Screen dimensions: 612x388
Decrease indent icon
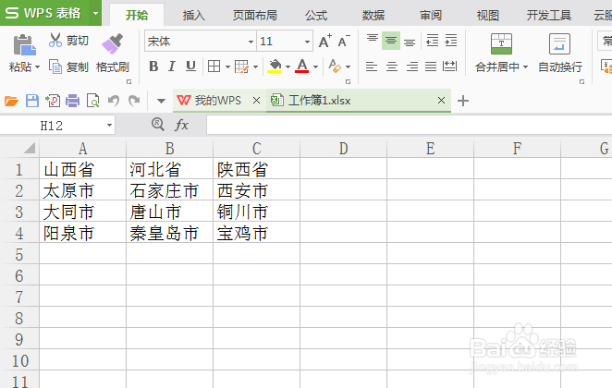tap(432, 41)
